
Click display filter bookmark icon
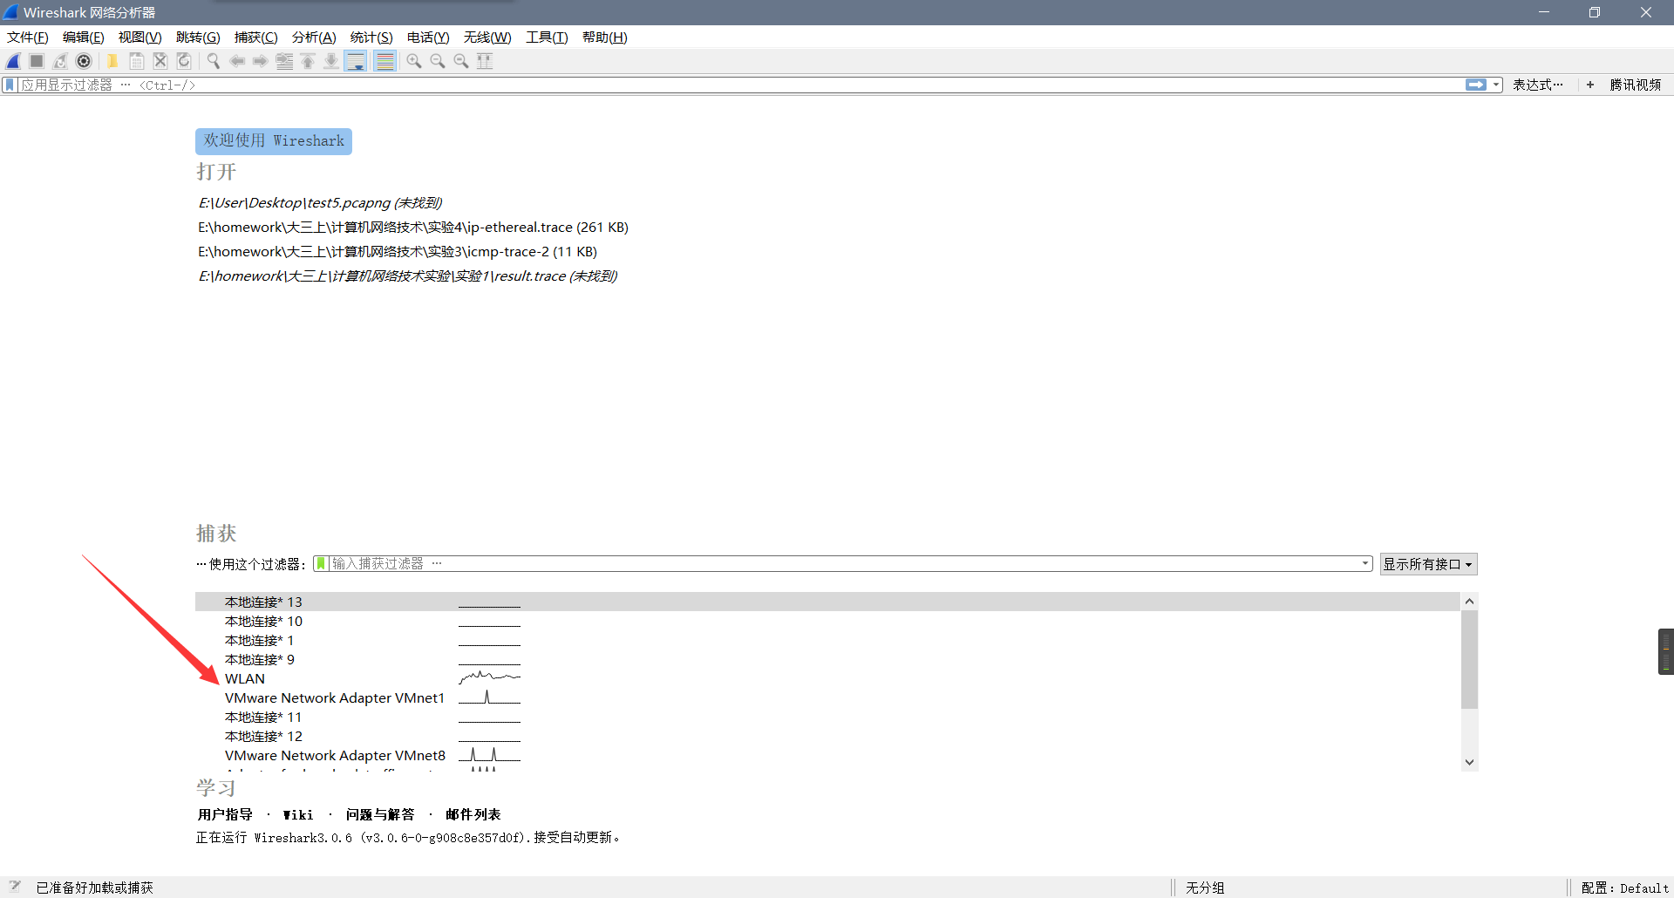(10, 85)
